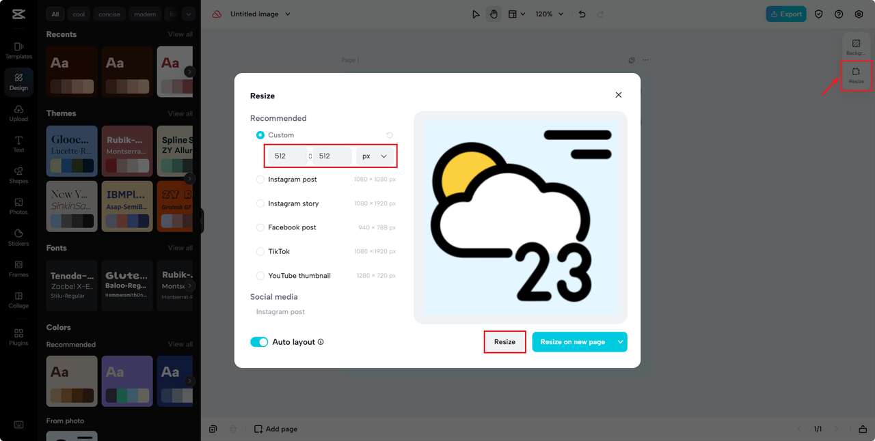Screen dimensions: 875x441
Task: Open the 120% zoom dropdown
Action: click(x=549, y=14)
